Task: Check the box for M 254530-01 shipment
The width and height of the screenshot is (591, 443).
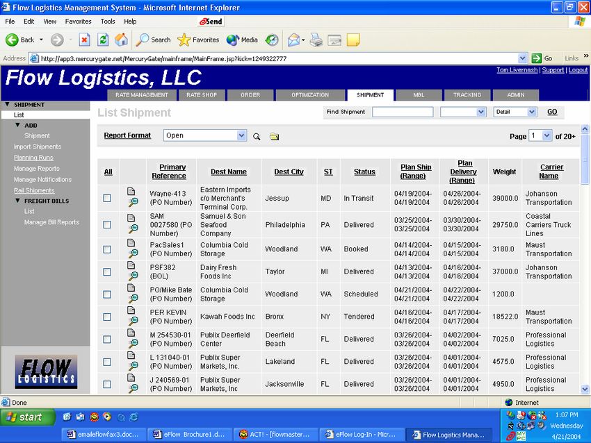Action: (x=107, y=339)
